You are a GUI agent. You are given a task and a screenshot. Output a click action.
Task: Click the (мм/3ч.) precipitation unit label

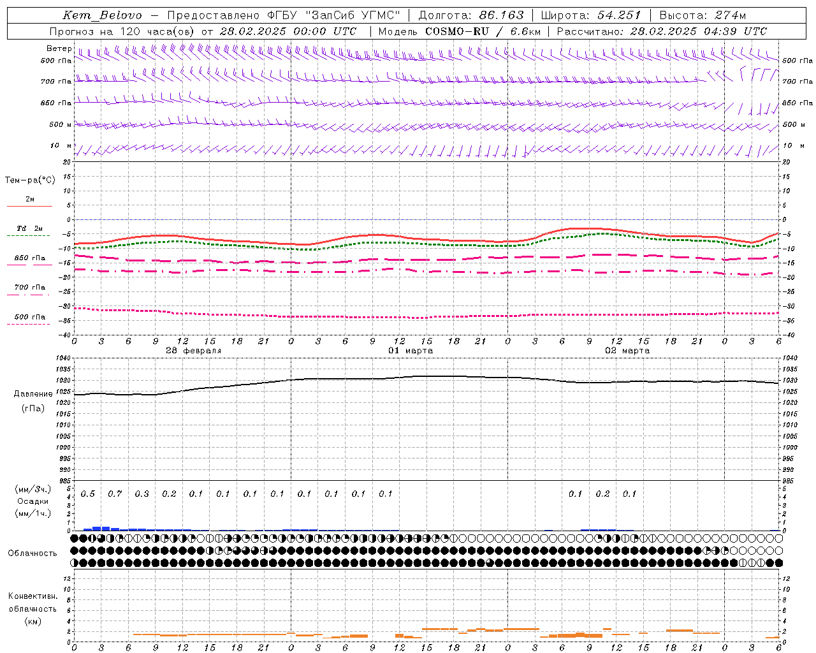tap(33, 489)
